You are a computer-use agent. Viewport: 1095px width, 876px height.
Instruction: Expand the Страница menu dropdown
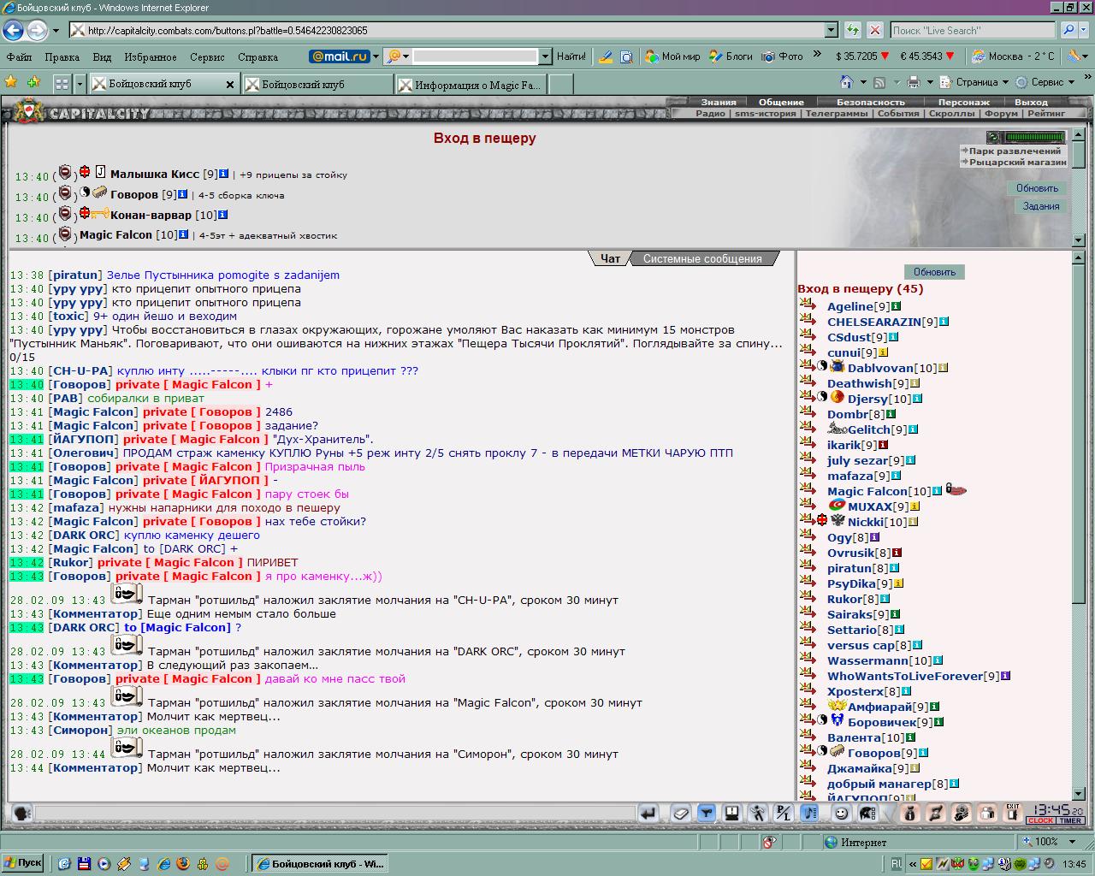[1005, 82]
